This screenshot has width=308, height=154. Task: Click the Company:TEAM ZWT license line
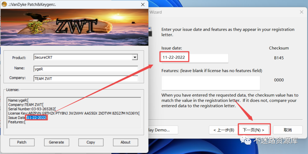click(26, 104)
